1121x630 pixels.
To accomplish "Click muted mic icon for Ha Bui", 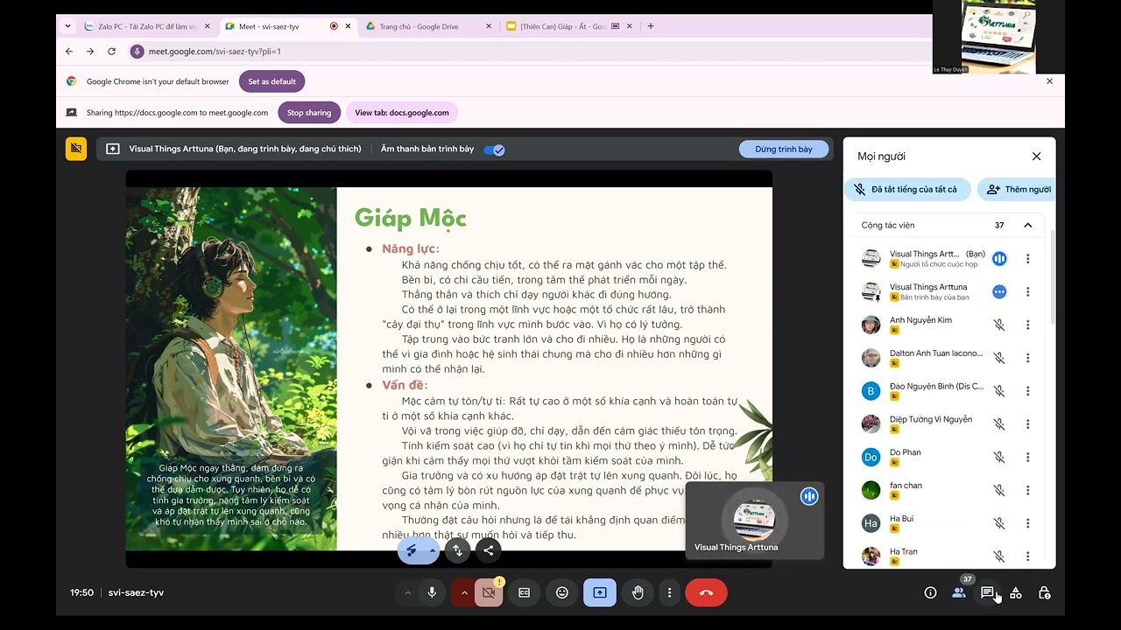I will [999, 523].
